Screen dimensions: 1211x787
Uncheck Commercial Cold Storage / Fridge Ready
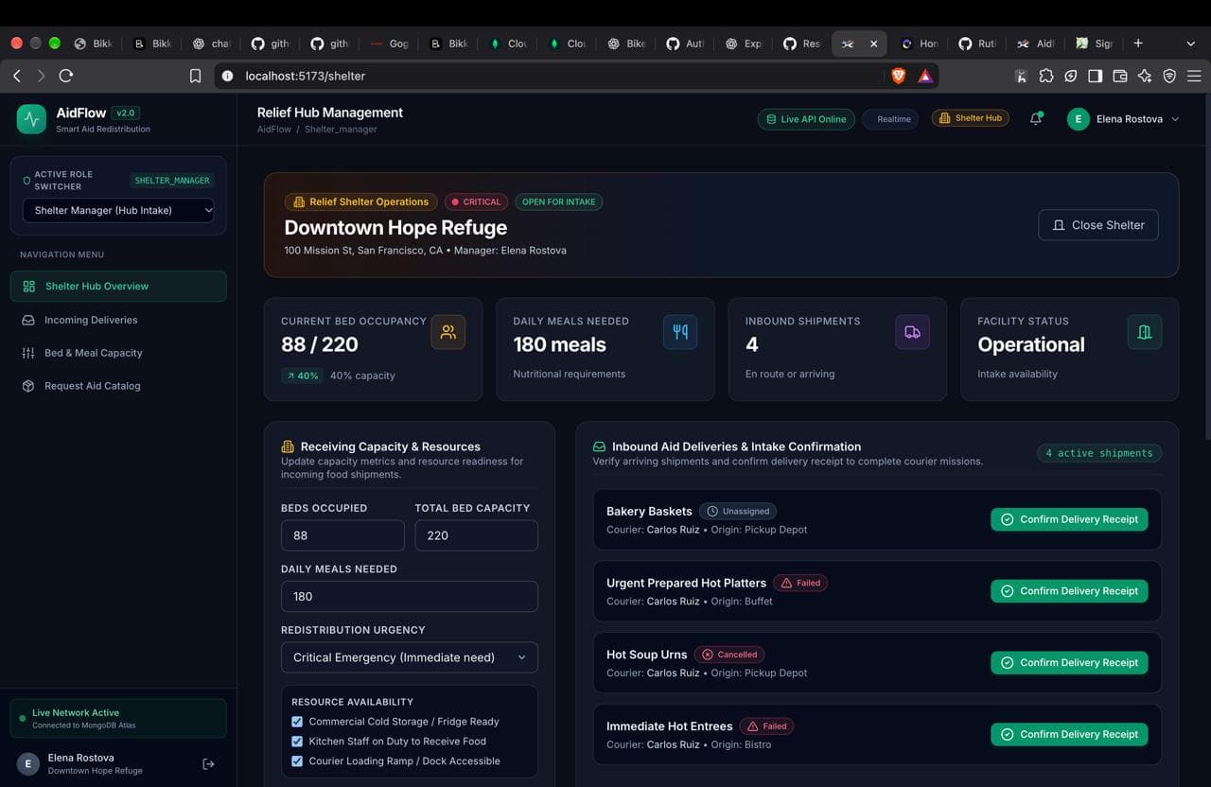[297, 722]
